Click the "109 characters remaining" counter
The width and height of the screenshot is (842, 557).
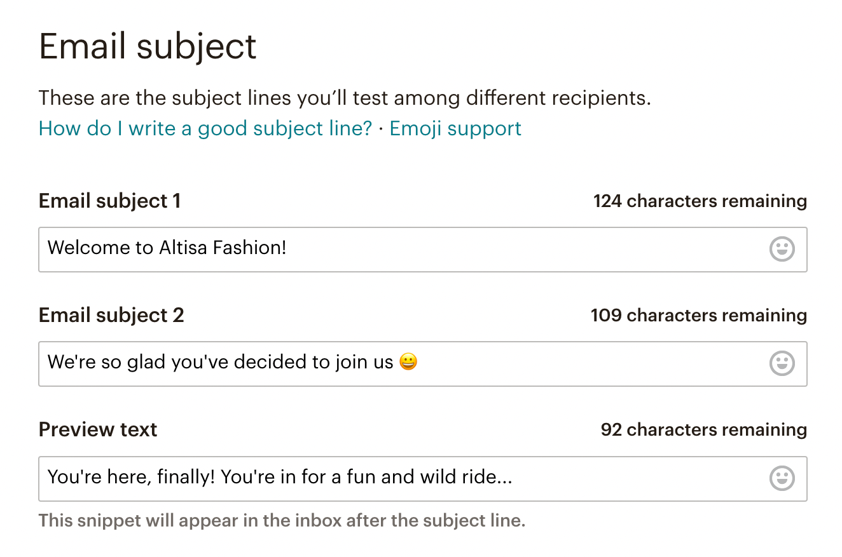pyautogui.click(x=698, y=316)
